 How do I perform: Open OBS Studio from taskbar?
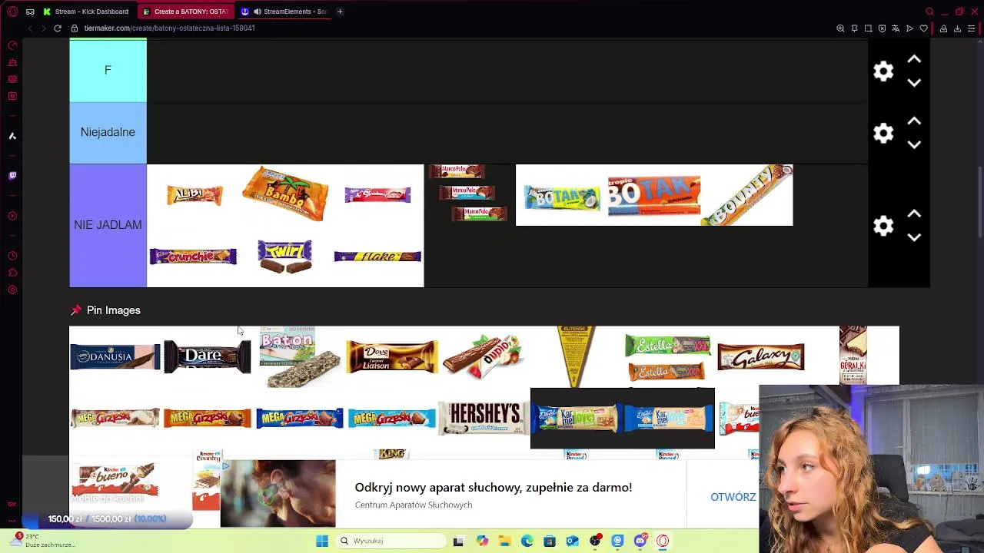[595, 541]
